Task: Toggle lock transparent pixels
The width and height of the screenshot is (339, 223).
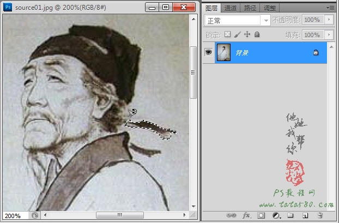Action: (227, 34)
